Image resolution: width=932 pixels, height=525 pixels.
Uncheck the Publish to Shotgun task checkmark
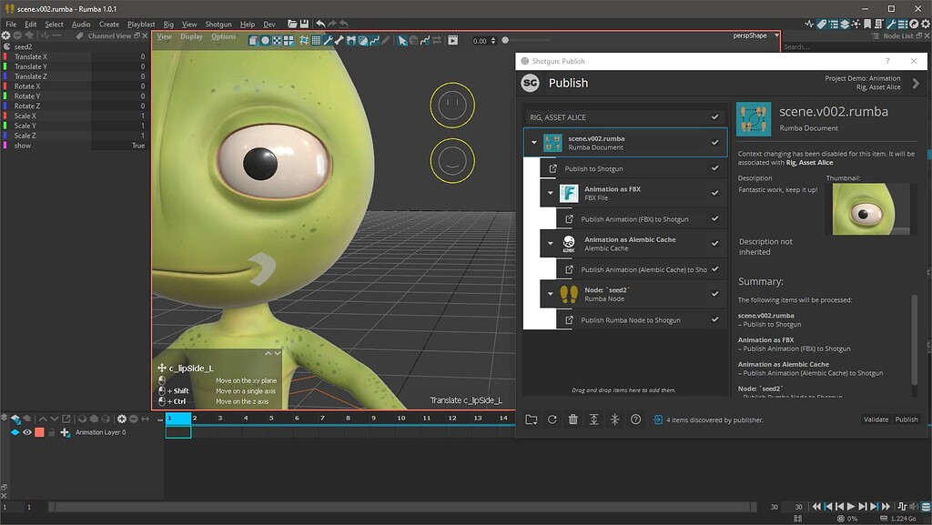(717, 167)
